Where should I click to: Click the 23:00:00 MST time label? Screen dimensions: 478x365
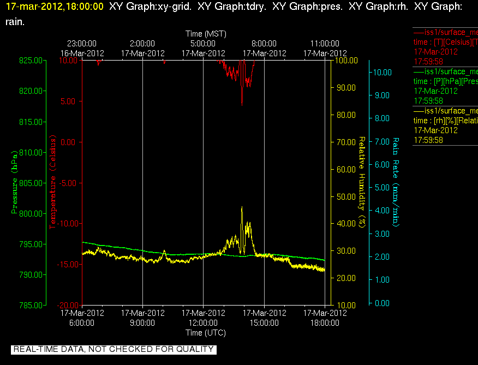82,44
